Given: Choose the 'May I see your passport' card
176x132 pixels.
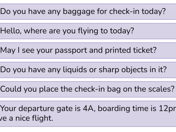Looking at the screenshot, I should pyautogui.click(x=88, y=50).
